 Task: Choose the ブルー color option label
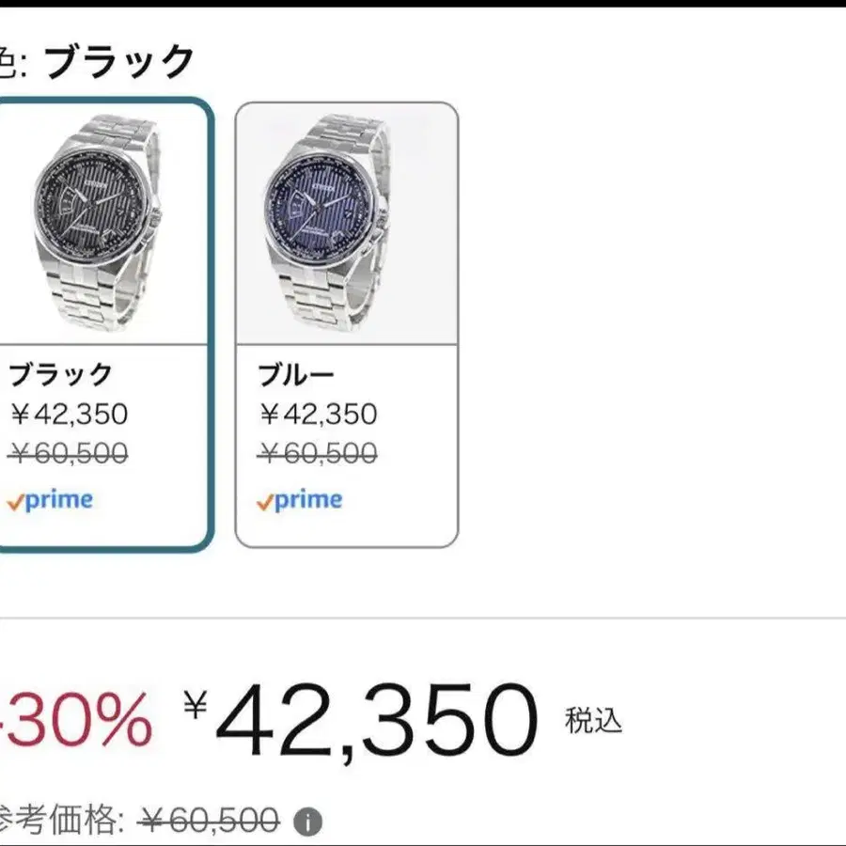tap(297, 374)
